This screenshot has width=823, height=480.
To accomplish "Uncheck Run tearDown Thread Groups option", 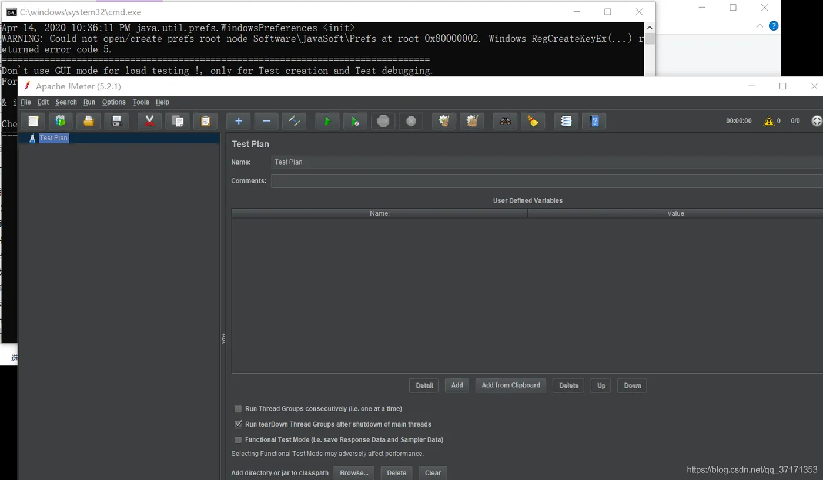I will [x=238, y=424].
